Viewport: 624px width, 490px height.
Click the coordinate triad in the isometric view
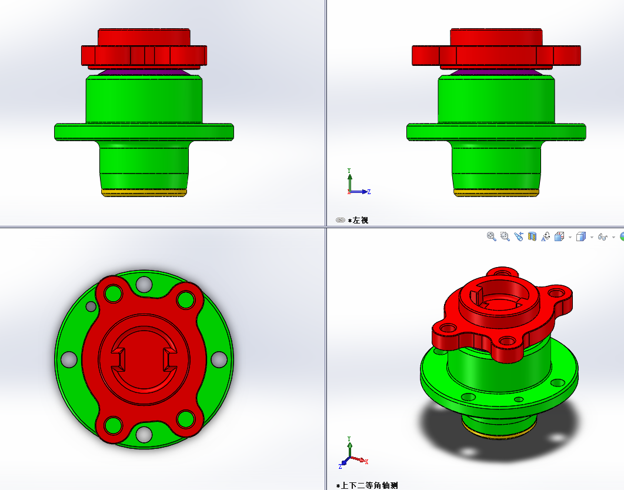[x=353, y=452]
